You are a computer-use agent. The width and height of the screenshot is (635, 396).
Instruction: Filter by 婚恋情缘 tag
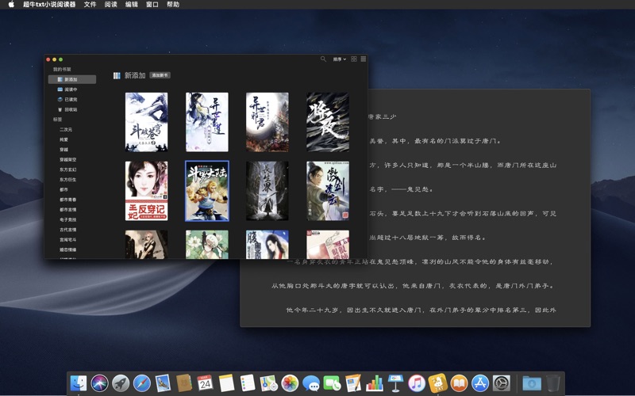[68, 249]
